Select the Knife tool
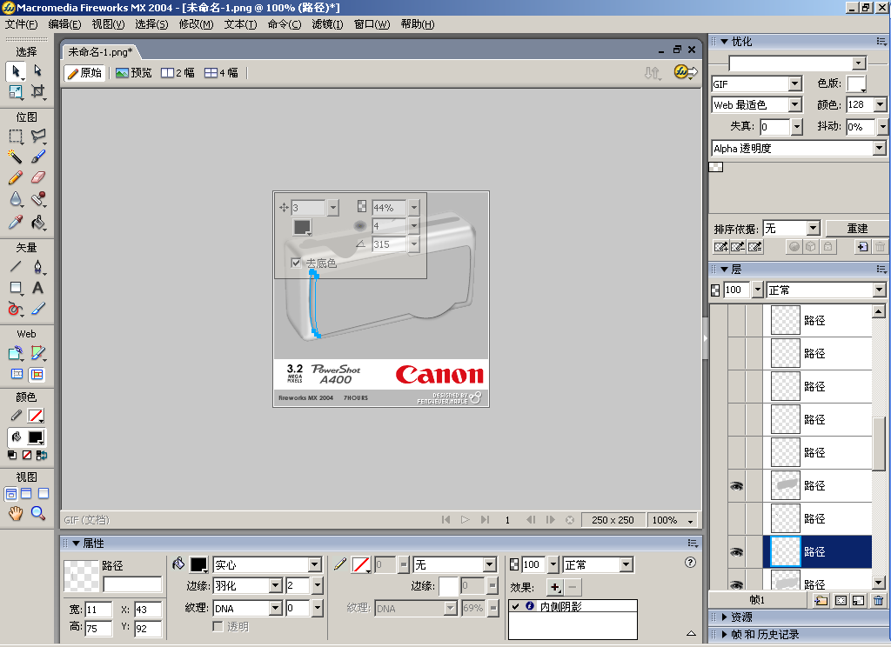Viewport: 891px width, 647px height. point(37,309)
